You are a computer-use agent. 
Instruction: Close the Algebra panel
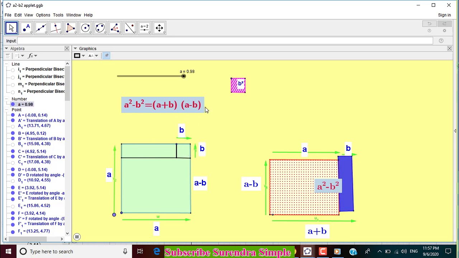(x=67, y=48)
